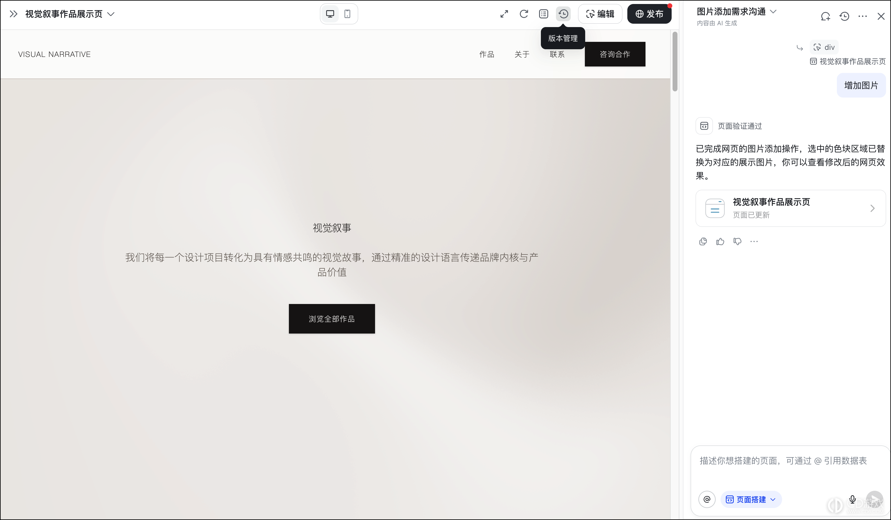Click the 发布 publish button

click(649, 14)
